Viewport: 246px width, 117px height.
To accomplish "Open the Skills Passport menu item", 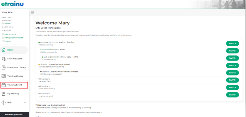I will [x=14, y=59].
